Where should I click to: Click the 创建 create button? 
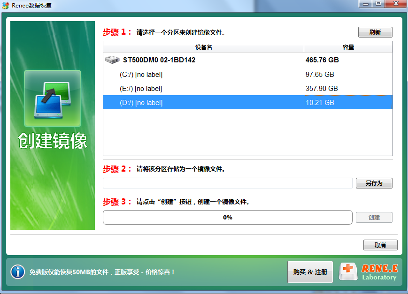pos(374,217)
